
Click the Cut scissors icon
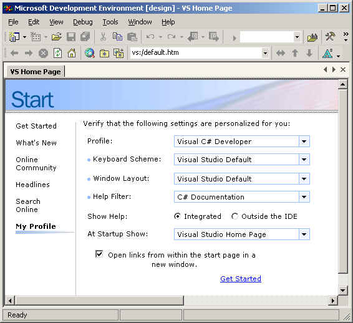[103, 37]
